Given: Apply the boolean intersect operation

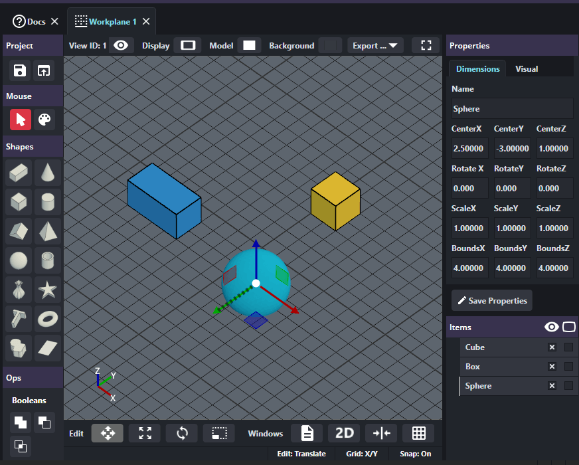Looking at the screenshot, I should pos(21,446).
